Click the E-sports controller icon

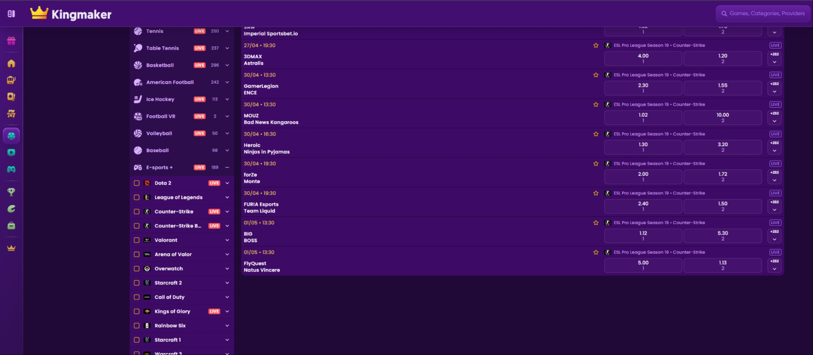click(x=138, y=168)
